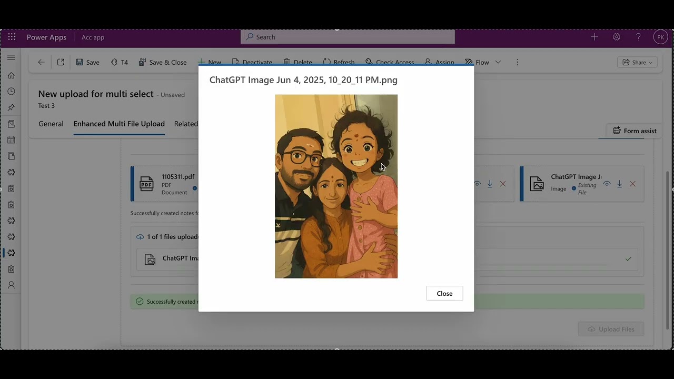Click the Upload Files button

(611, 329)
